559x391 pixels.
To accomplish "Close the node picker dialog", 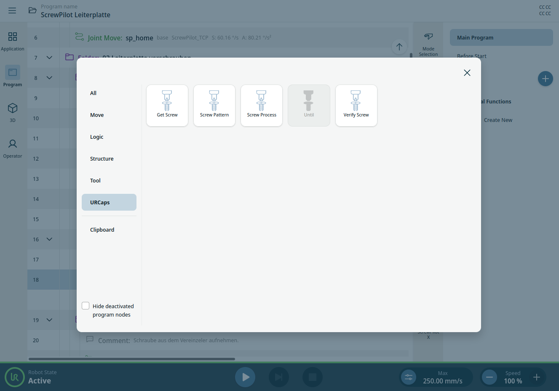I will [x=467, y=73].
